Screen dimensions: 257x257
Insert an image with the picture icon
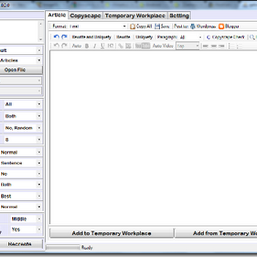click(128, 46)
